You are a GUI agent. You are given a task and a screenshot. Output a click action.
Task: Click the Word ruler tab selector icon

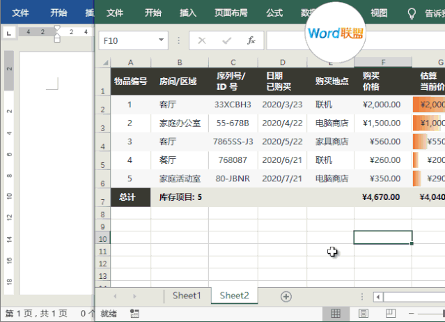[8, 32]
